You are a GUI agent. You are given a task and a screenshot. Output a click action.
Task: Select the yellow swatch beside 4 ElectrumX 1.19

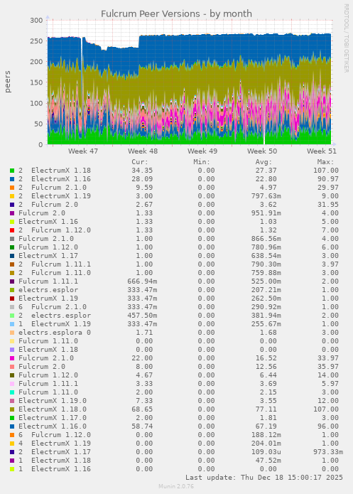tap(12, 444)
